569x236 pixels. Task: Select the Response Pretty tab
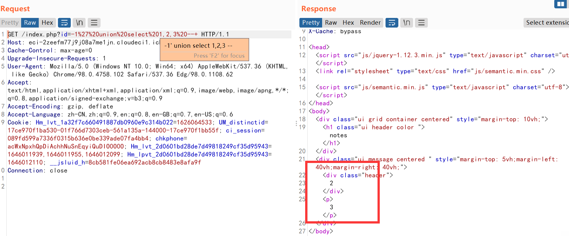(311, 22)
